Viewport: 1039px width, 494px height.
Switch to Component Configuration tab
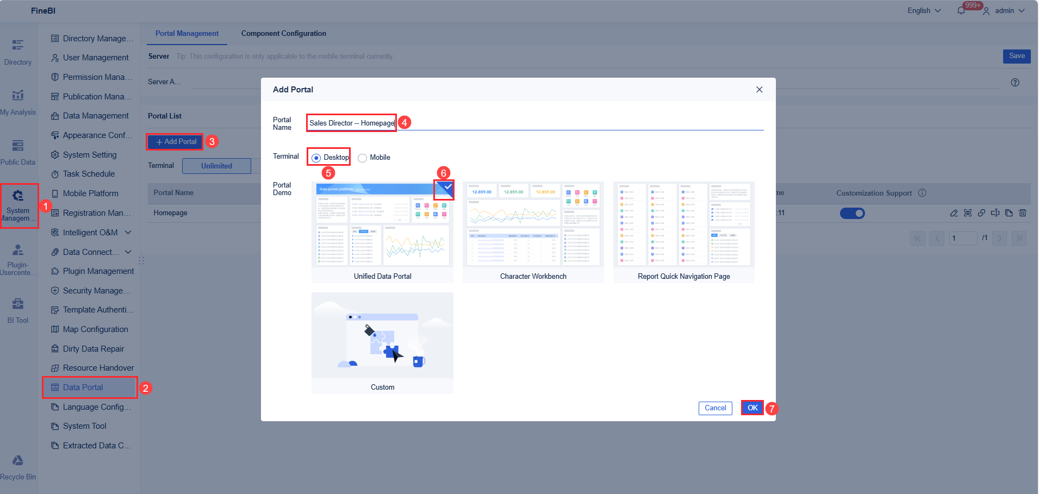click(284, 34)
